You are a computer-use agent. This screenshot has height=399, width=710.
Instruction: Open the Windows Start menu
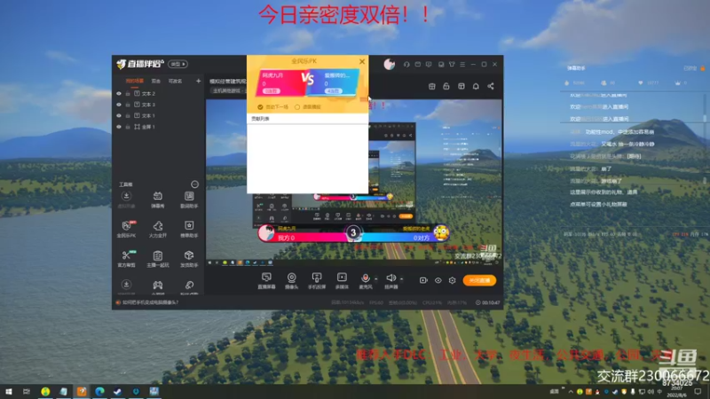[9, 391]
